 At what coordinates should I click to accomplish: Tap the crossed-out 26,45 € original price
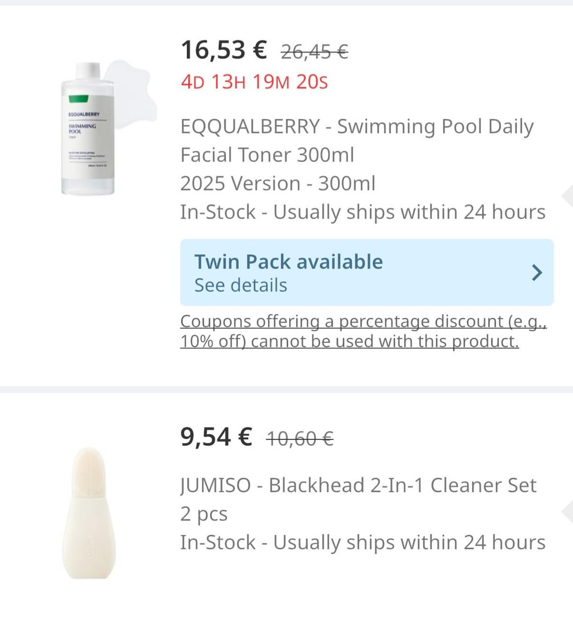point(314,52)
